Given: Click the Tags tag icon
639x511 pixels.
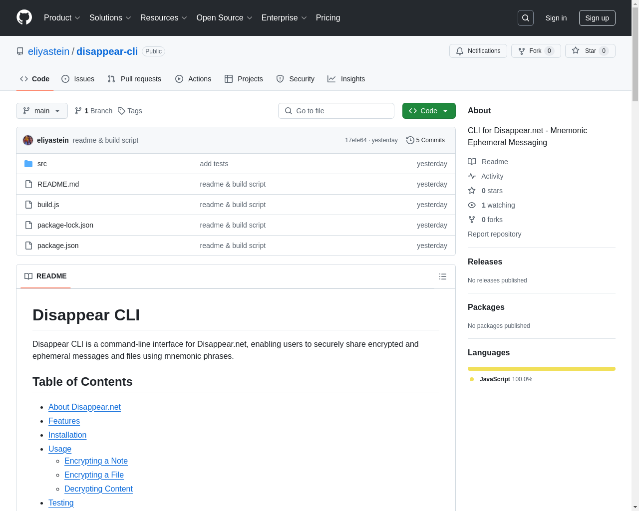Looking at the screenshot, I should click(121, 111).
